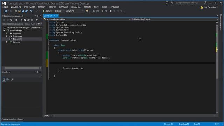
Task: Click the Save All toolbar icon
Action: 27,11
